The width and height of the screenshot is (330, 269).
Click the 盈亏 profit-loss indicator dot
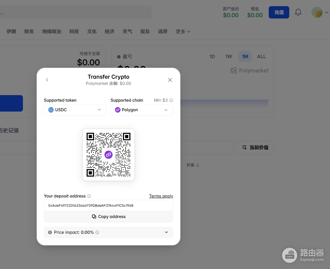pos(119,57)
